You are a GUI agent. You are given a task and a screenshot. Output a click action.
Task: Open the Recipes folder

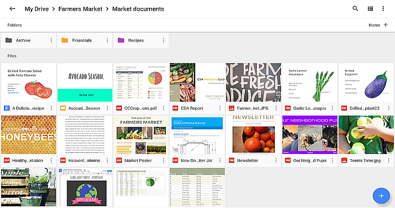[x=141, y=40]
